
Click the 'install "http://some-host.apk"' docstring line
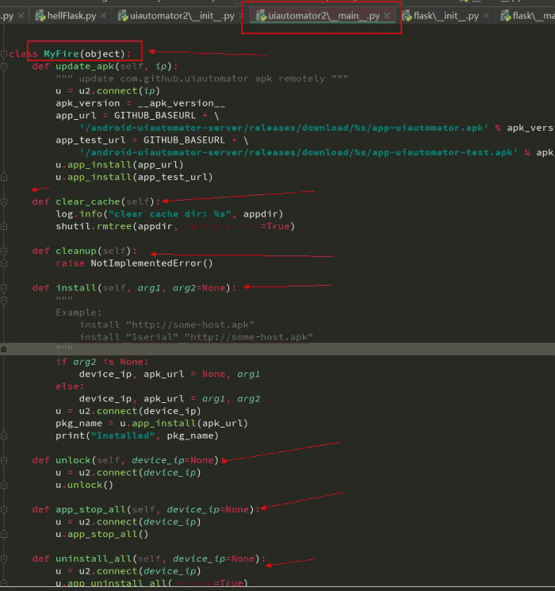[167, 325]
